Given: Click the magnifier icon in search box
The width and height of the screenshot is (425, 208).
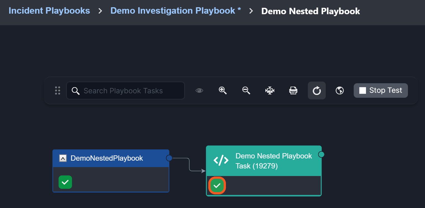Looking at the screenshot, I should (75, 91).
